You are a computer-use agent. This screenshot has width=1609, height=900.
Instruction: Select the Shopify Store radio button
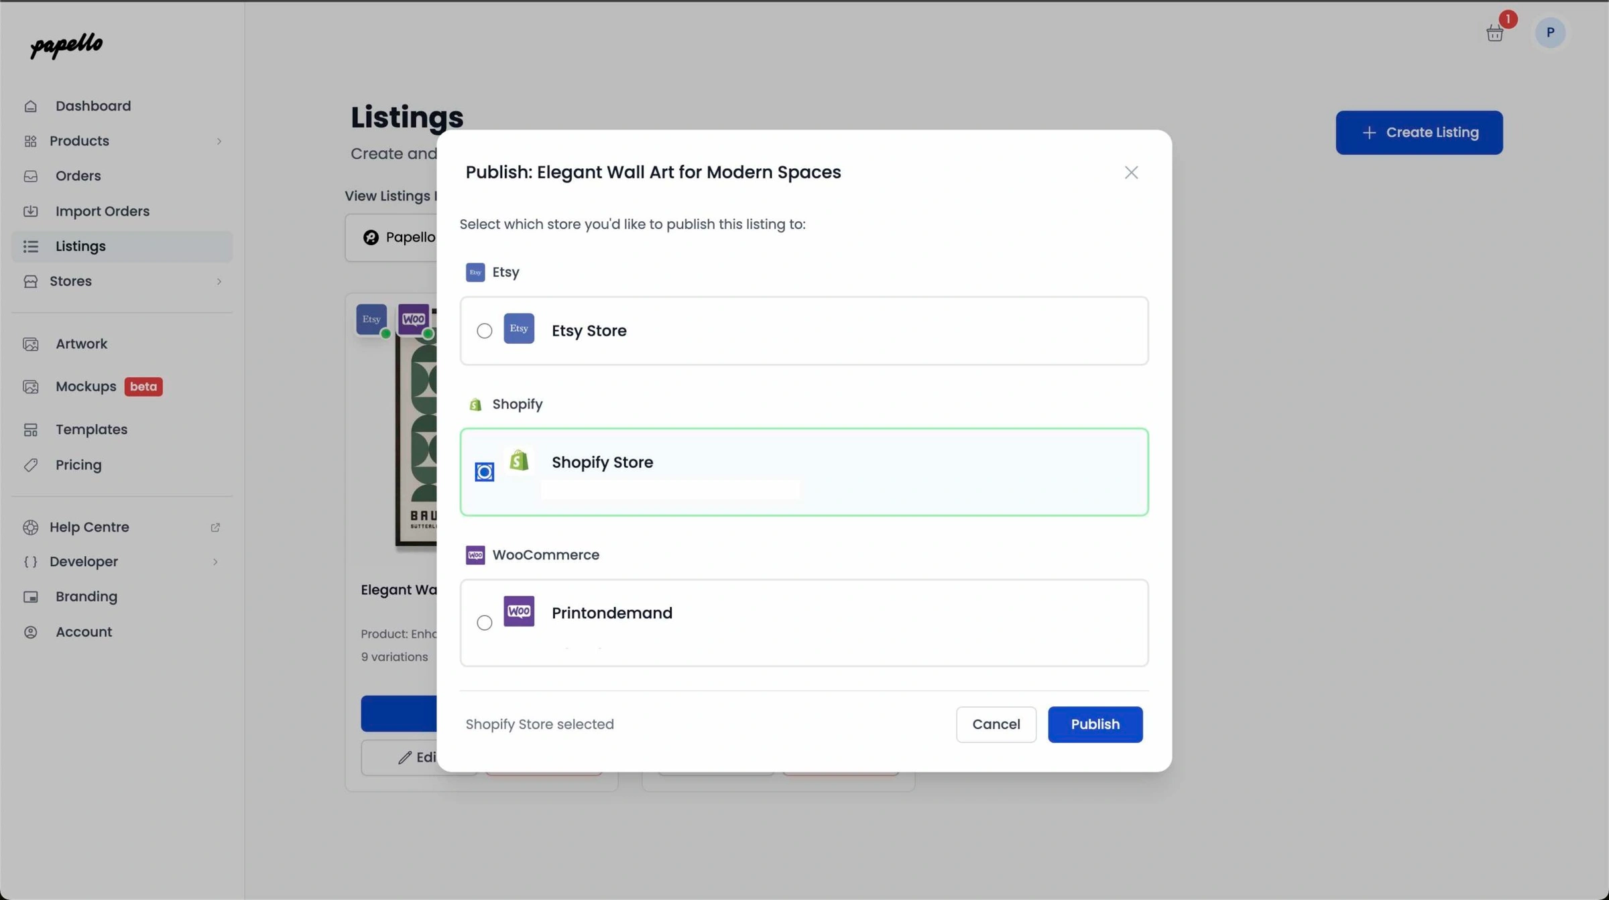(484, 472)
